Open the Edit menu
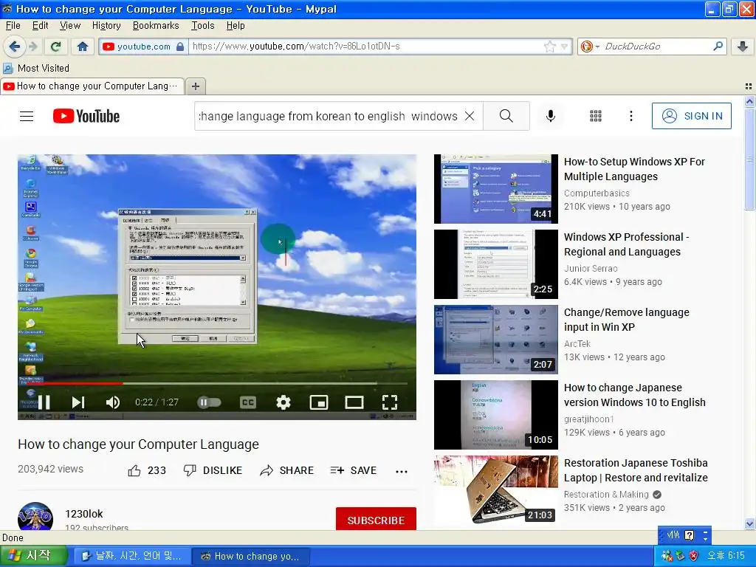756x567 pixels. [x=40, y=26]
